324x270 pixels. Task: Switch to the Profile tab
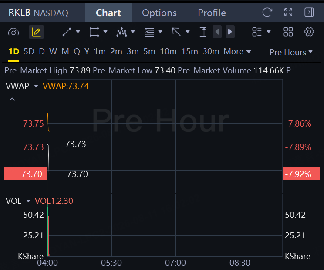(212, 13)
